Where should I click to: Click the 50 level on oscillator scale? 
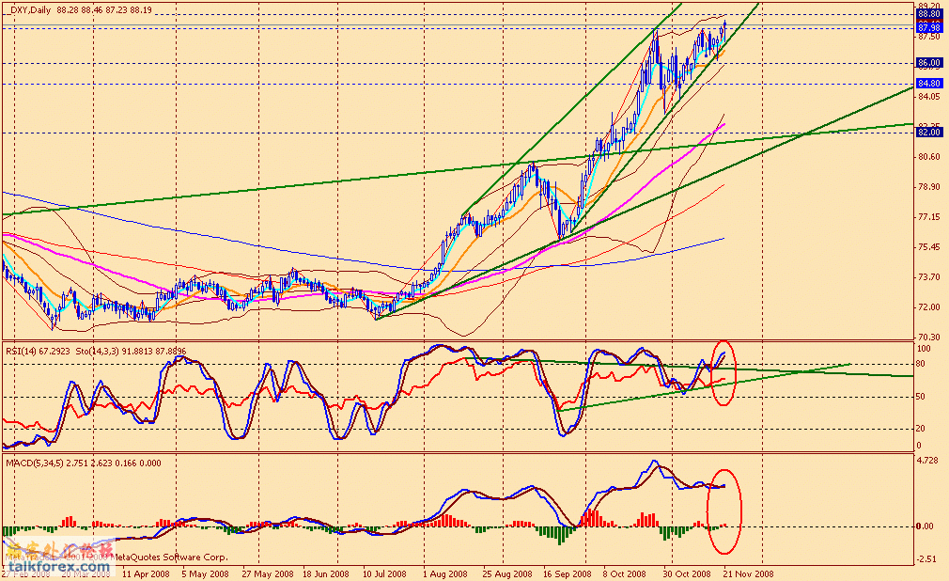click(921, 397)
